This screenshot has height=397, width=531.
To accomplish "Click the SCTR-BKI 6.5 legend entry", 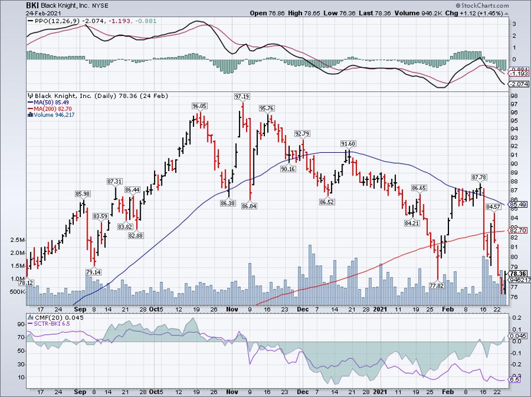I will [49, 324].
